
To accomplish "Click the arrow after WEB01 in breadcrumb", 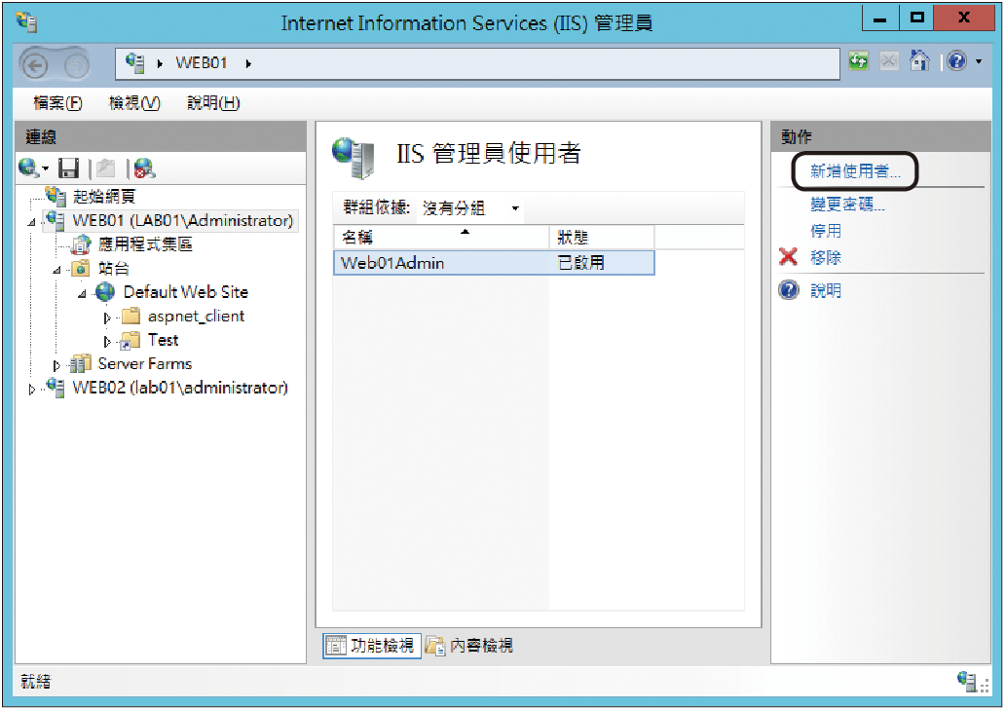I will pyautogui.click(x=248, y=63).
